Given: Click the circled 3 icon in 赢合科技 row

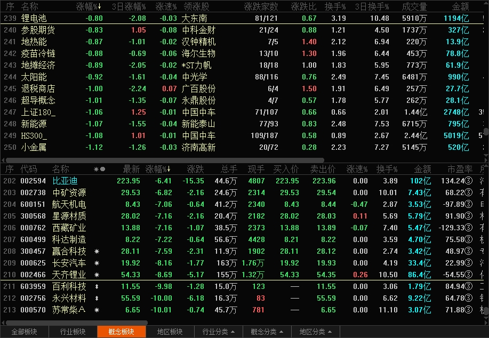Looking at the screenshot, I should point(468,251).
